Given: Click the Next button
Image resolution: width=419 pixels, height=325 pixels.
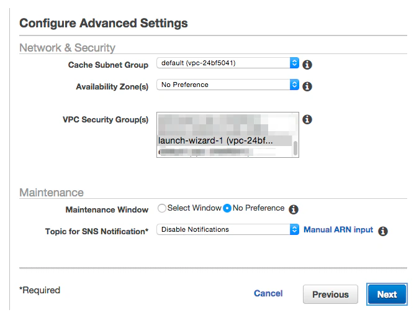Looking at the screenshot, I should [x=387, y=294].
